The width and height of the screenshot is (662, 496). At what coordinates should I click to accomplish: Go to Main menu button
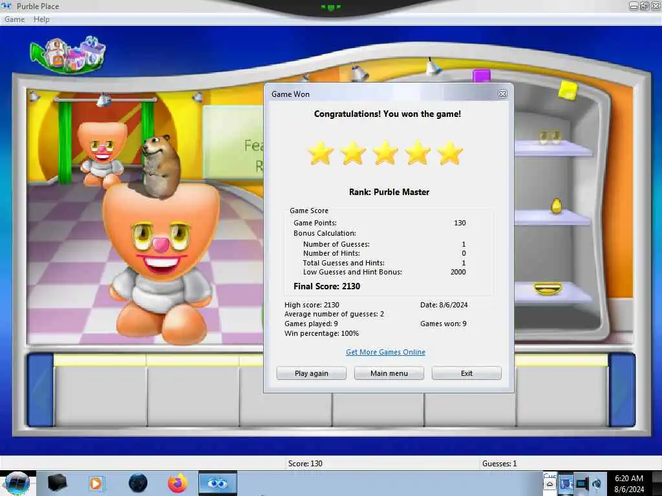click(x=389, y=373)
